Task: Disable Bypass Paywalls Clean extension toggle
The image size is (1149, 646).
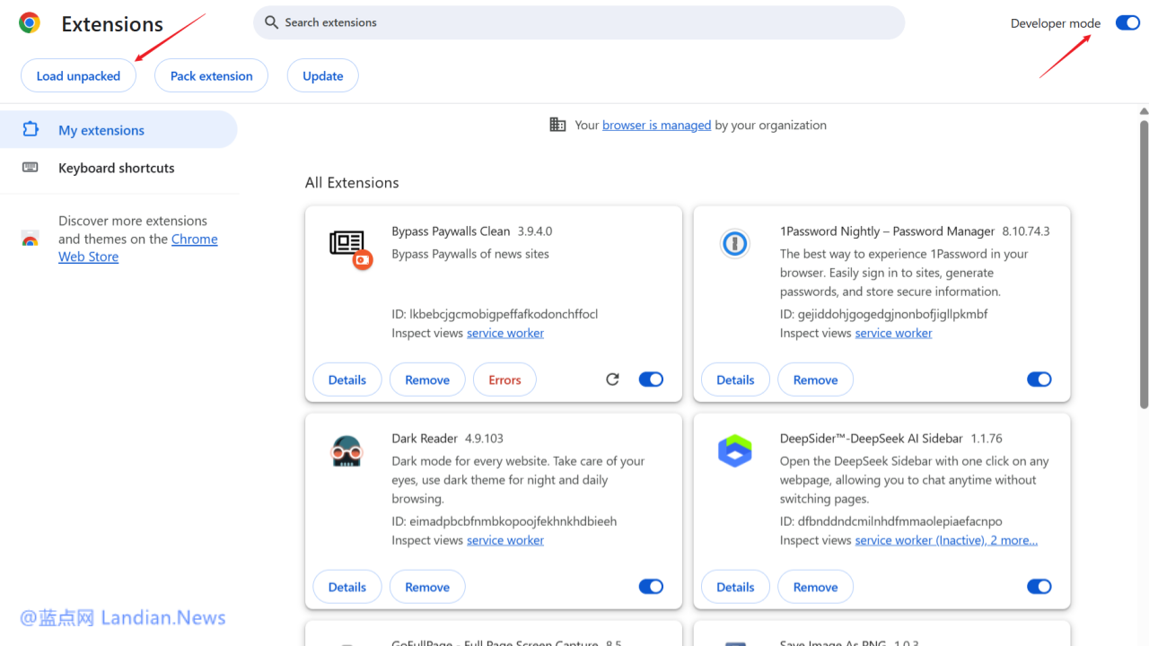Action: (x=651, y=380)
